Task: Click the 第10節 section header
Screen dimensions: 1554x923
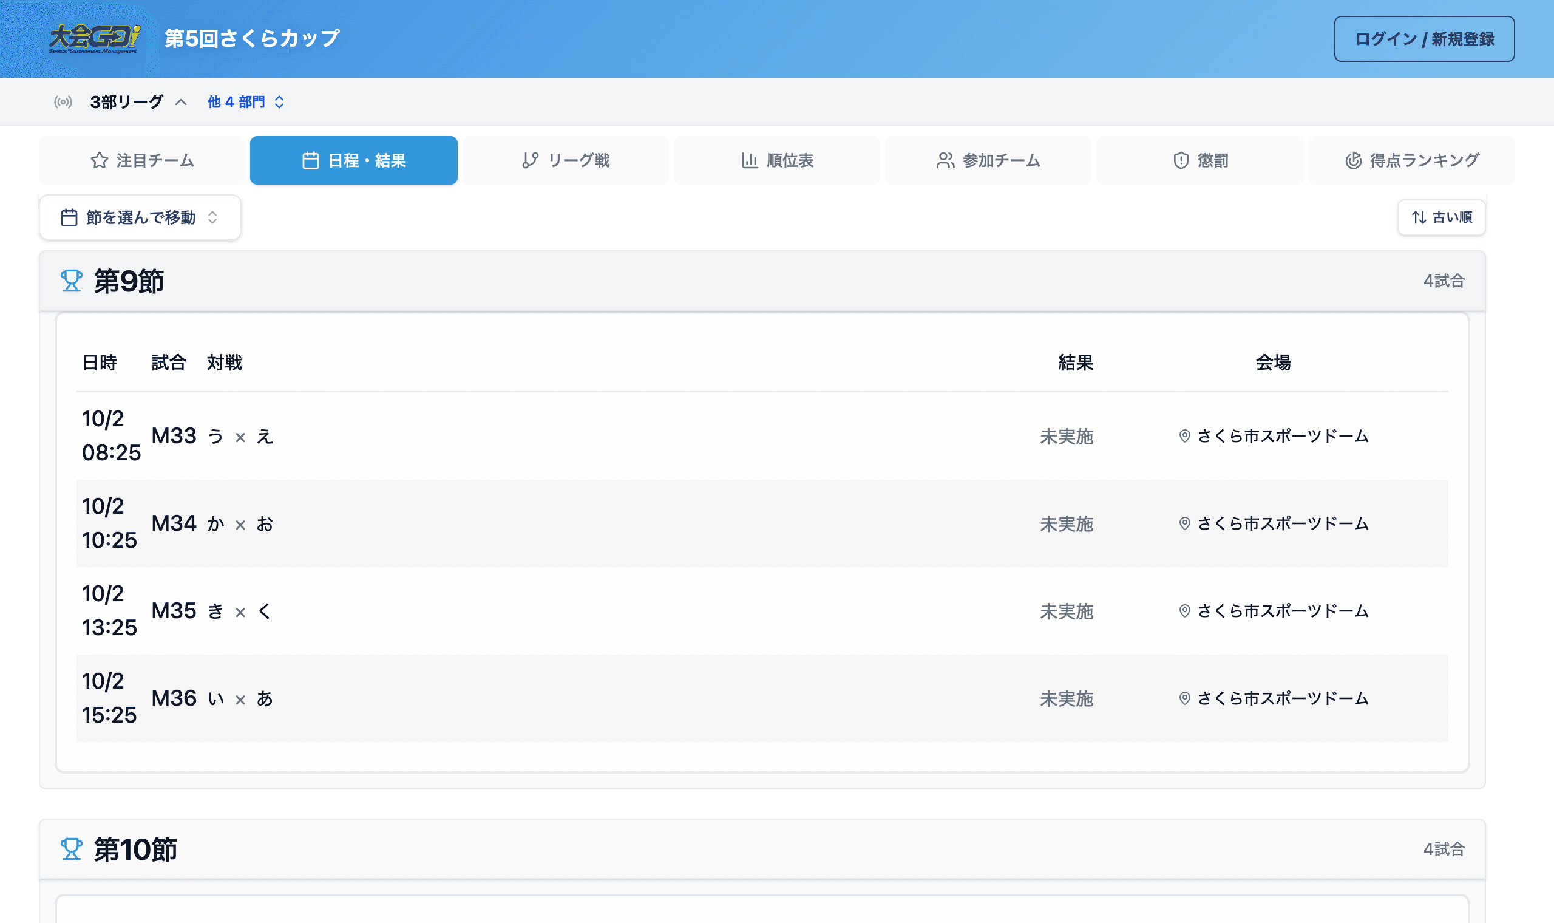Action: [x=762, y=849]
